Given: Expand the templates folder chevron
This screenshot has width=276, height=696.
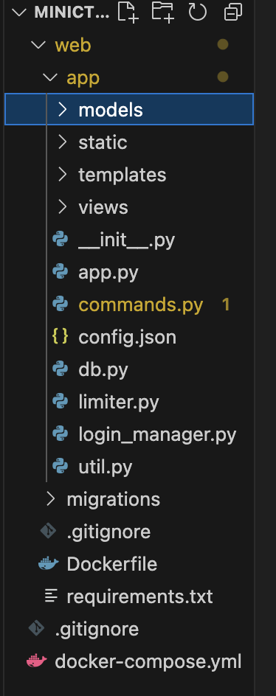Looking at the screenshot, I should pos(63,175).
